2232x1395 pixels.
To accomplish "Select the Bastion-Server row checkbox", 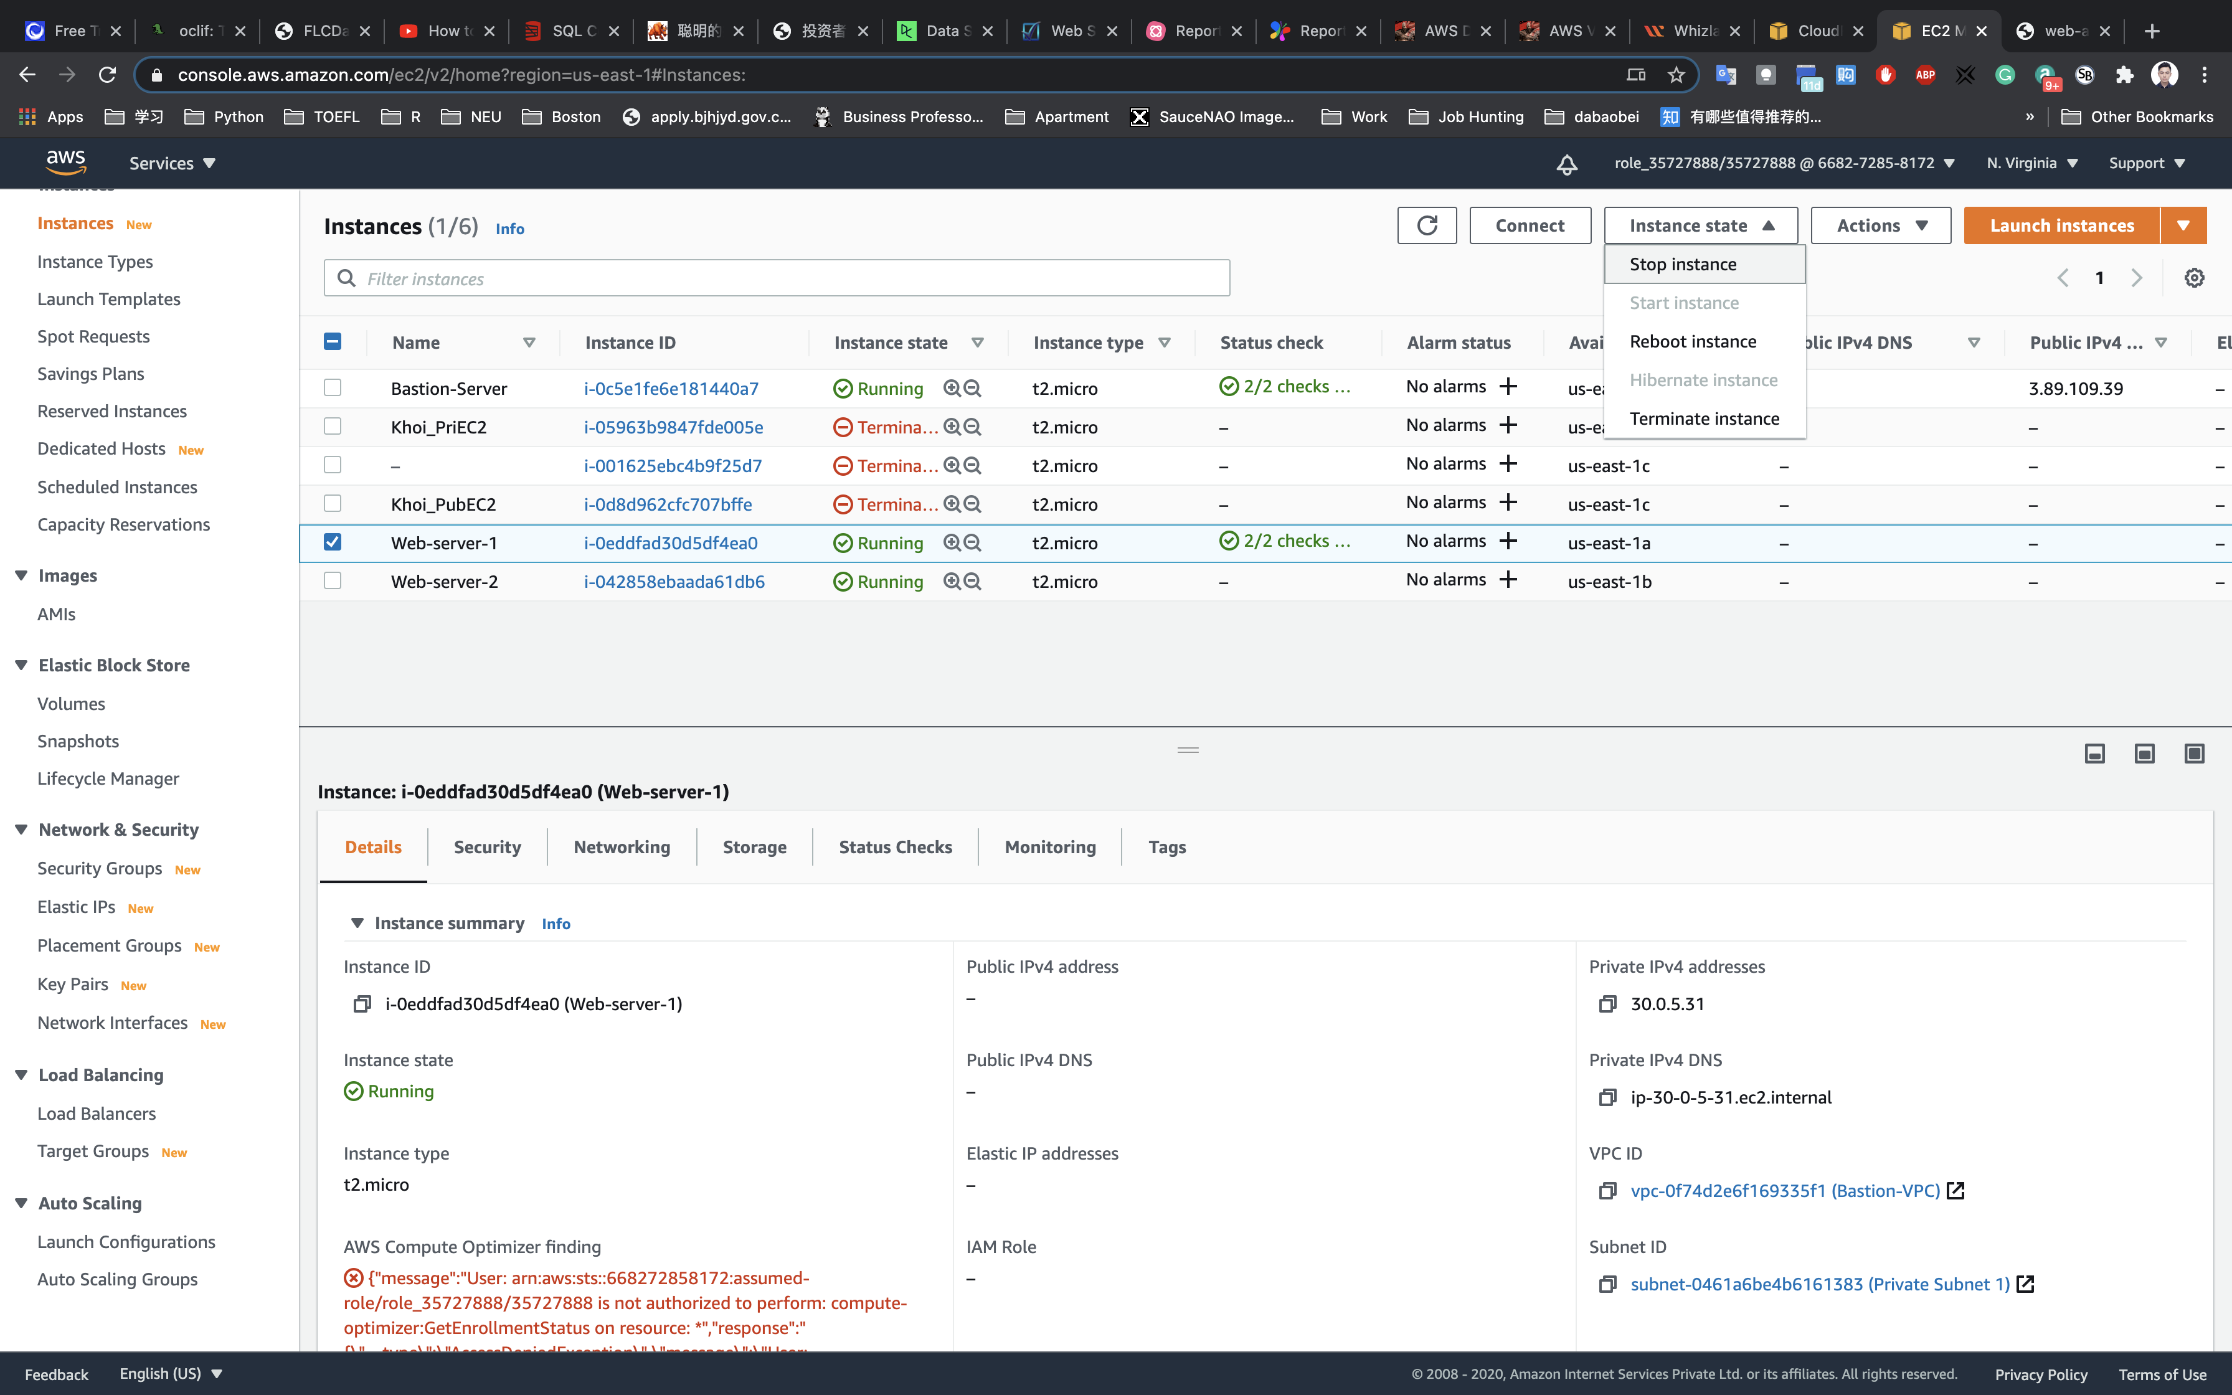I will (x=333, y=387).
